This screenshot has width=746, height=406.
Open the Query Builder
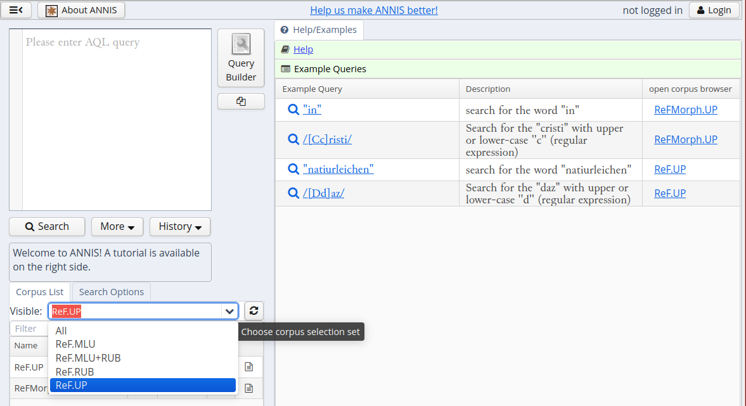point(241,58)
